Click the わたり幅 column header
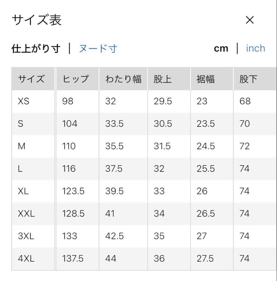This screenshot has height=281, width=277. pos(123,79)
